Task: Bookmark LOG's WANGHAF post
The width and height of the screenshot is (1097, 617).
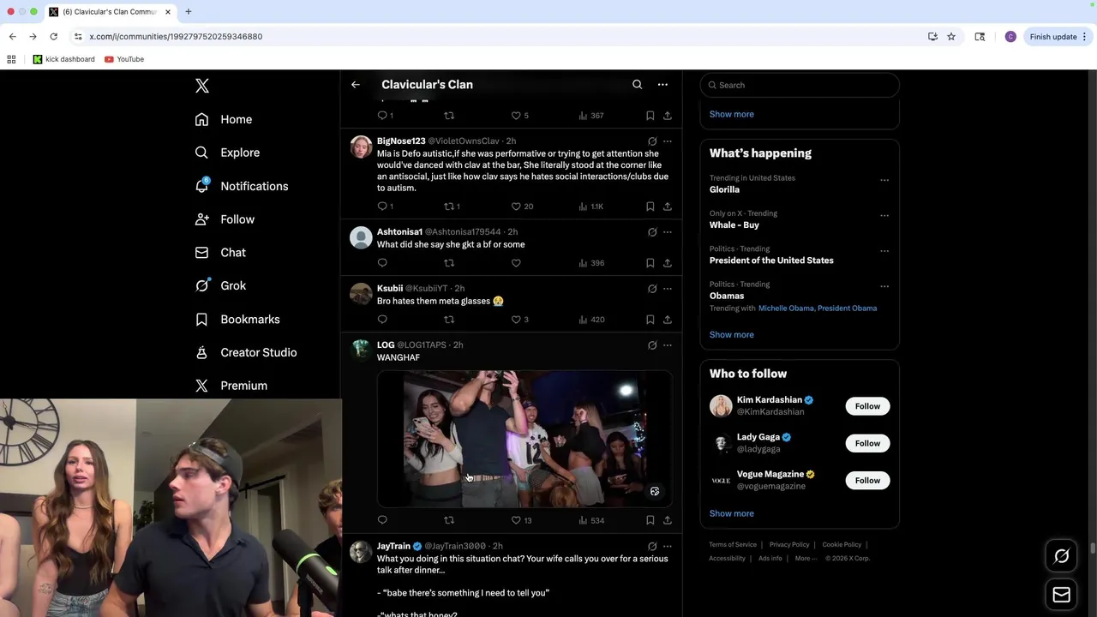Action: [650, 520]
